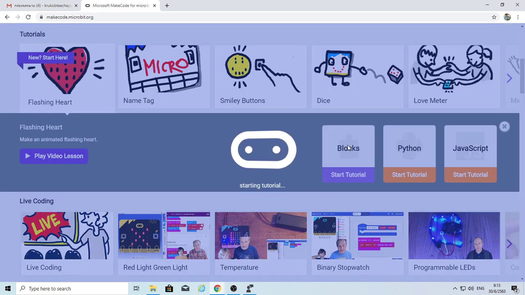Open the Chrome profile avatar

point(507,17)
